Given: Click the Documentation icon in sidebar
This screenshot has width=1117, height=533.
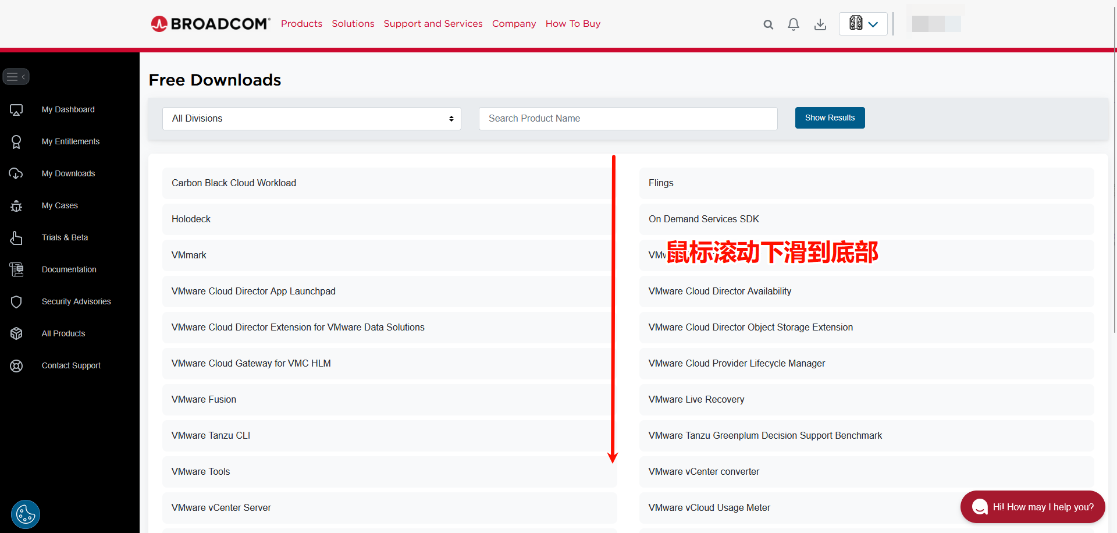Looking at the screenshot, I should pyautogui.click(x=16, y=269).
